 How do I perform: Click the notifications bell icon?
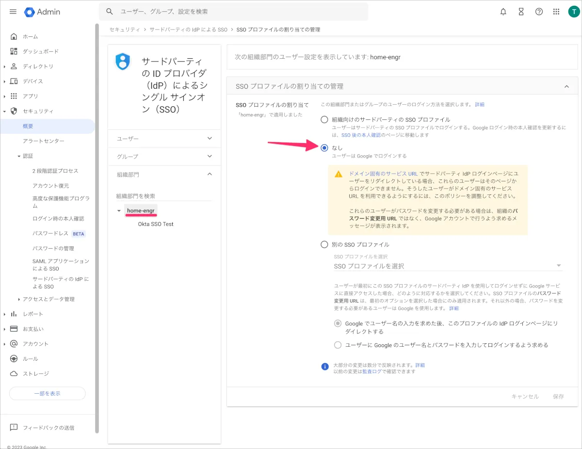[x=503, y=12]
